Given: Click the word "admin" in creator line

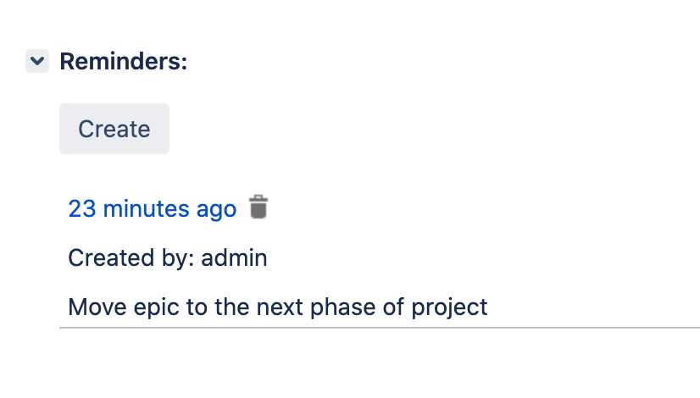Looking at the screenshot, I should [234, 257].
